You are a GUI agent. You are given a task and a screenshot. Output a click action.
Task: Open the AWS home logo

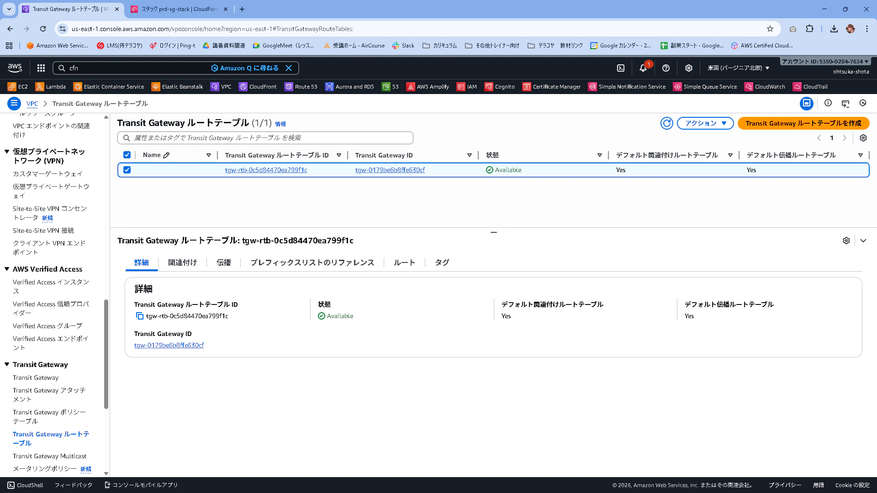15,68
